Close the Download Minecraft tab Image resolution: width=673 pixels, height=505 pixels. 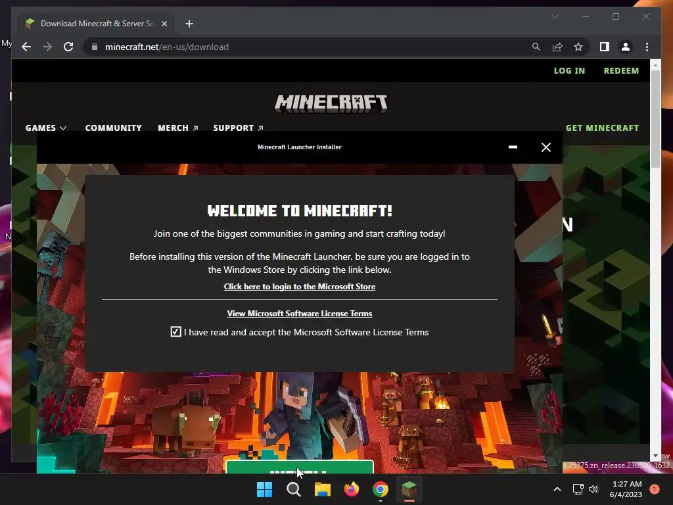pyautogui.click(x=164, y=24)
